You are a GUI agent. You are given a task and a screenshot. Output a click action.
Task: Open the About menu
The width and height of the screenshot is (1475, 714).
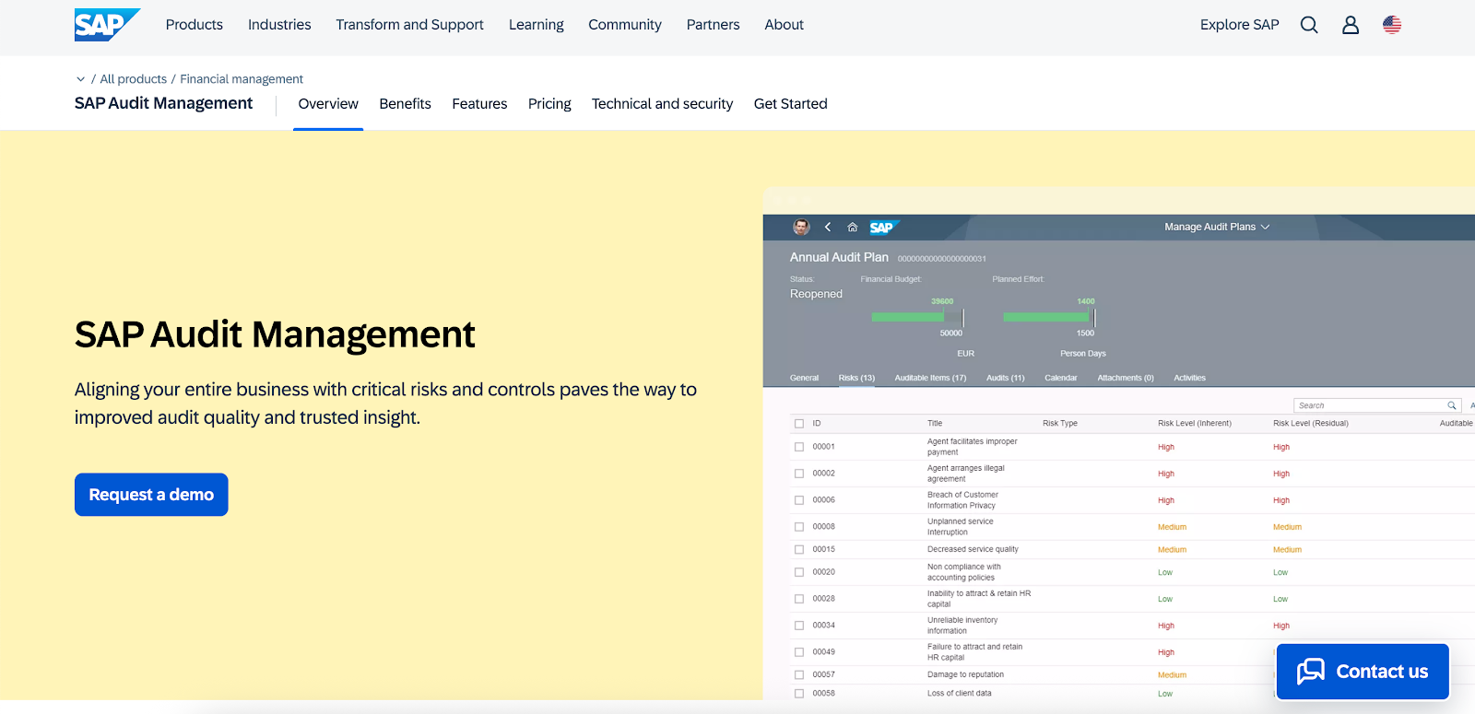pos(785,25)
